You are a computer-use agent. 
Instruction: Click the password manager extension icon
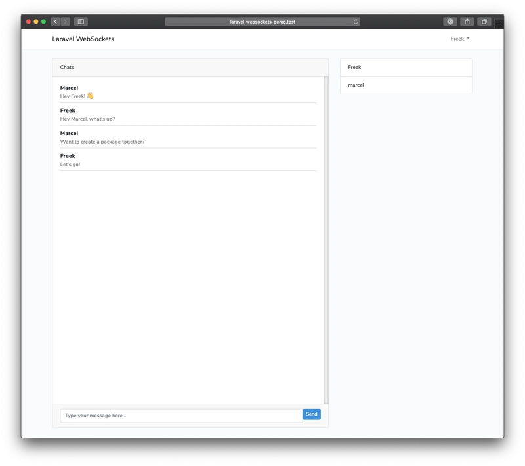[x=450, y=22]
